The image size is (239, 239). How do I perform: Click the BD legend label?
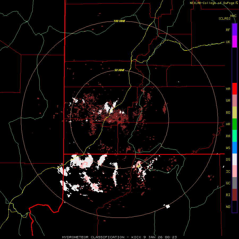click(x=228, y=113)
